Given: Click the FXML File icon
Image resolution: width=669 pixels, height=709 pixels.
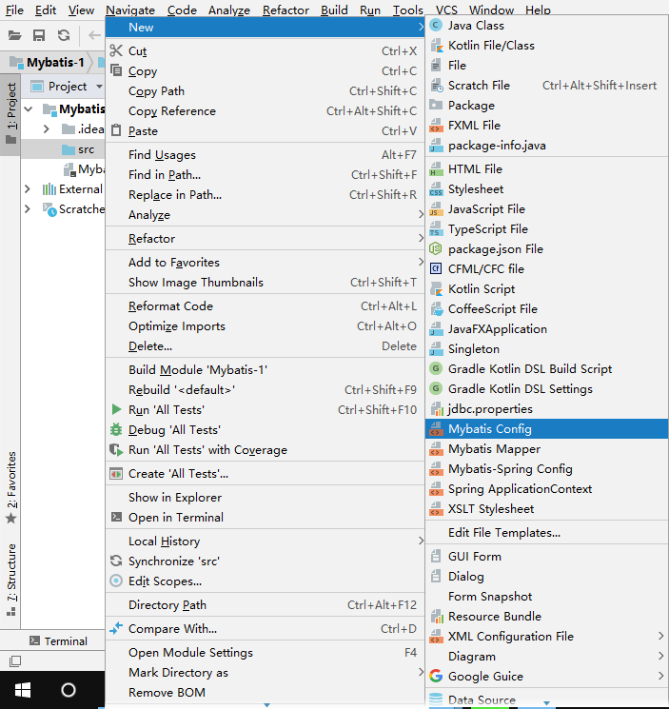Looking at the screenshot, I should coord(436,126).
